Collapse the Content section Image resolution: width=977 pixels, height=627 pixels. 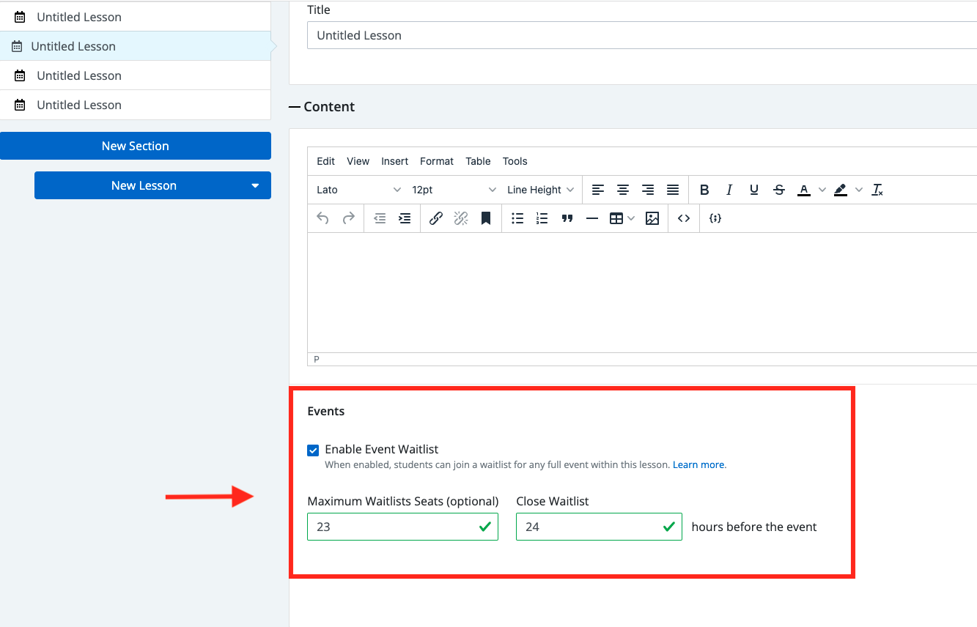click(x=322, y=107)
